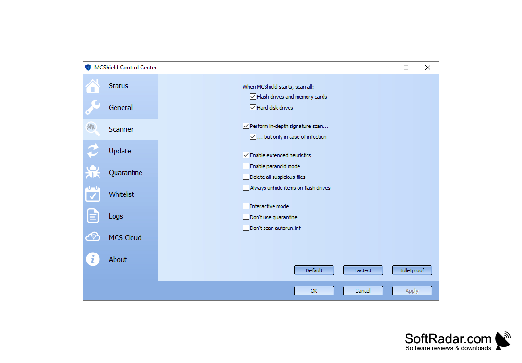
Task: Check Delete all suspicious files
Action: pyautogui.click(x=246, y=177)
